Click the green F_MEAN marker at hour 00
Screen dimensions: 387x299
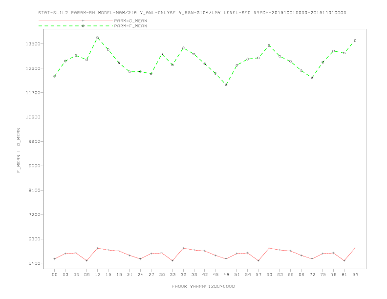(x=55, y=77)
